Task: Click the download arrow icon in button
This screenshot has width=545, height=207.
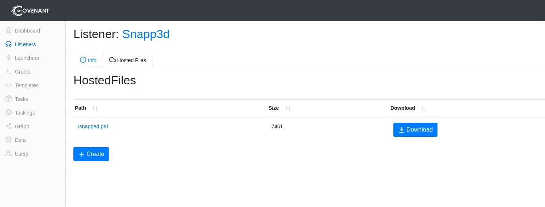Action: tap(401, 130)
